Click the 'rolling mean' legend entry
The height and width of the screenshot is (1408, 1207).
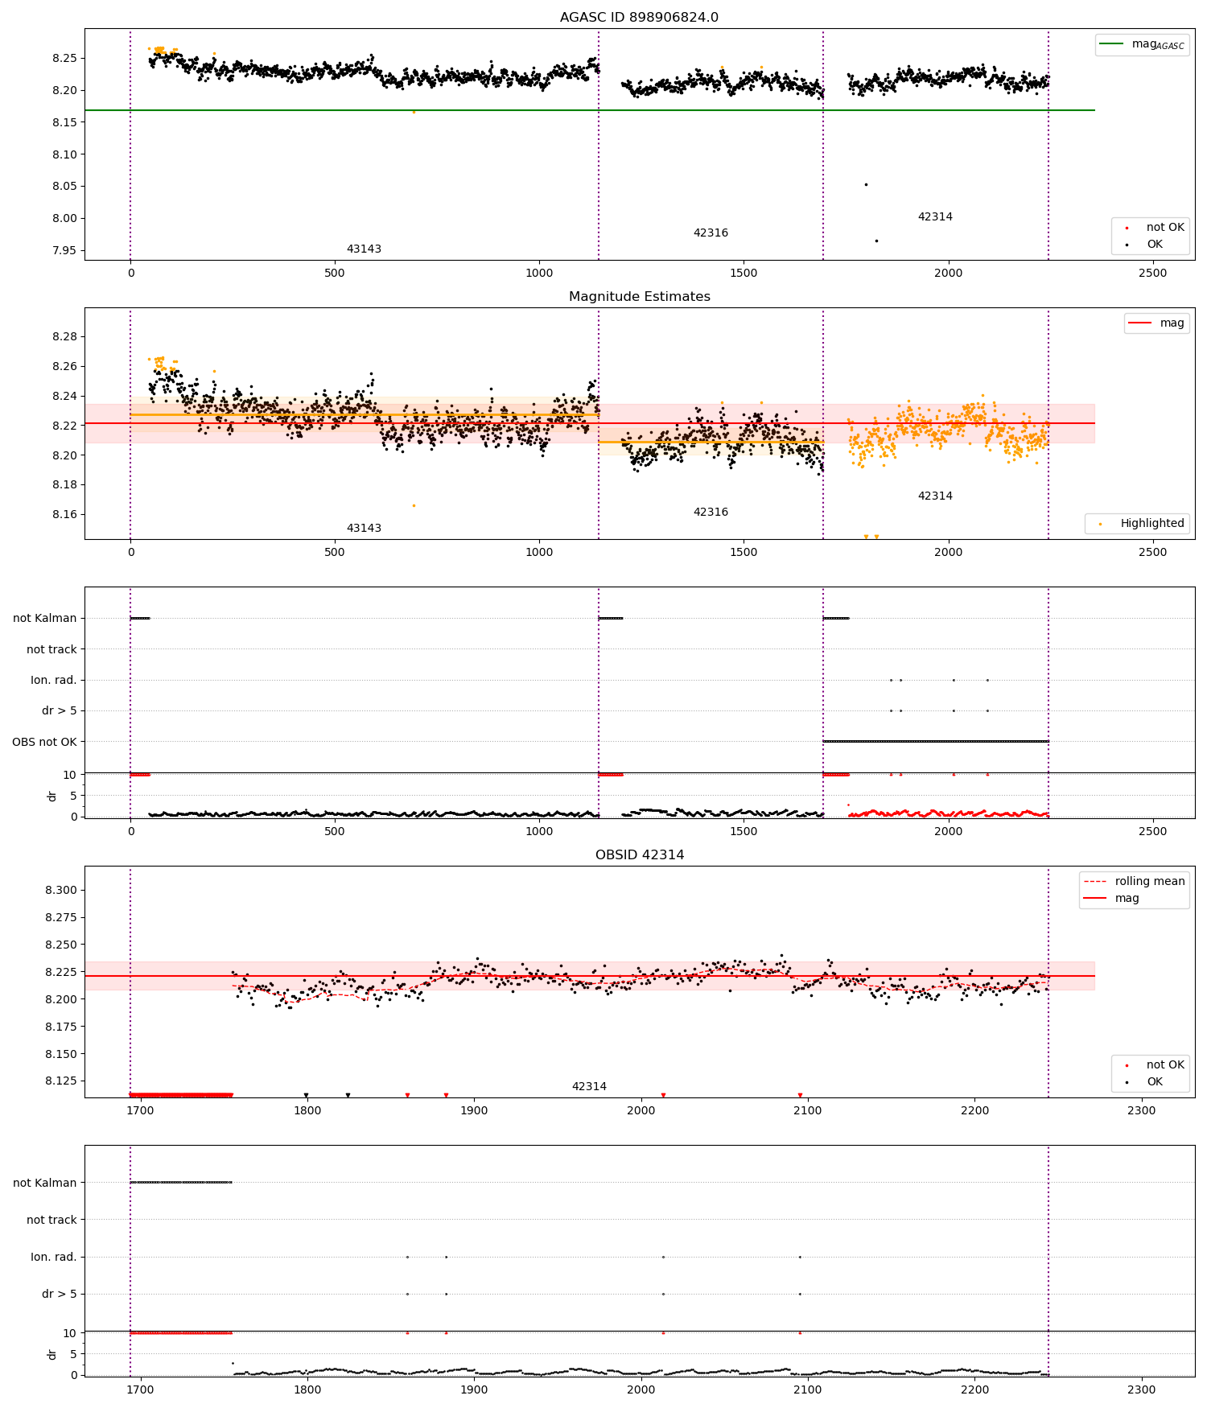tap(1134, 882)
